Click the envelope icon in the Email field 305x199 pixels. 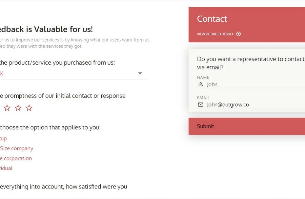pos(200,105)
